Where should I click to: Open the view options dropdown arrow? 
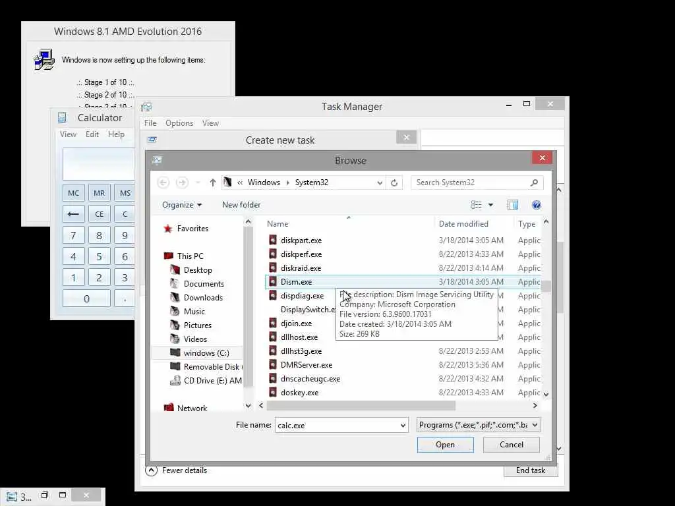[490, 205]
